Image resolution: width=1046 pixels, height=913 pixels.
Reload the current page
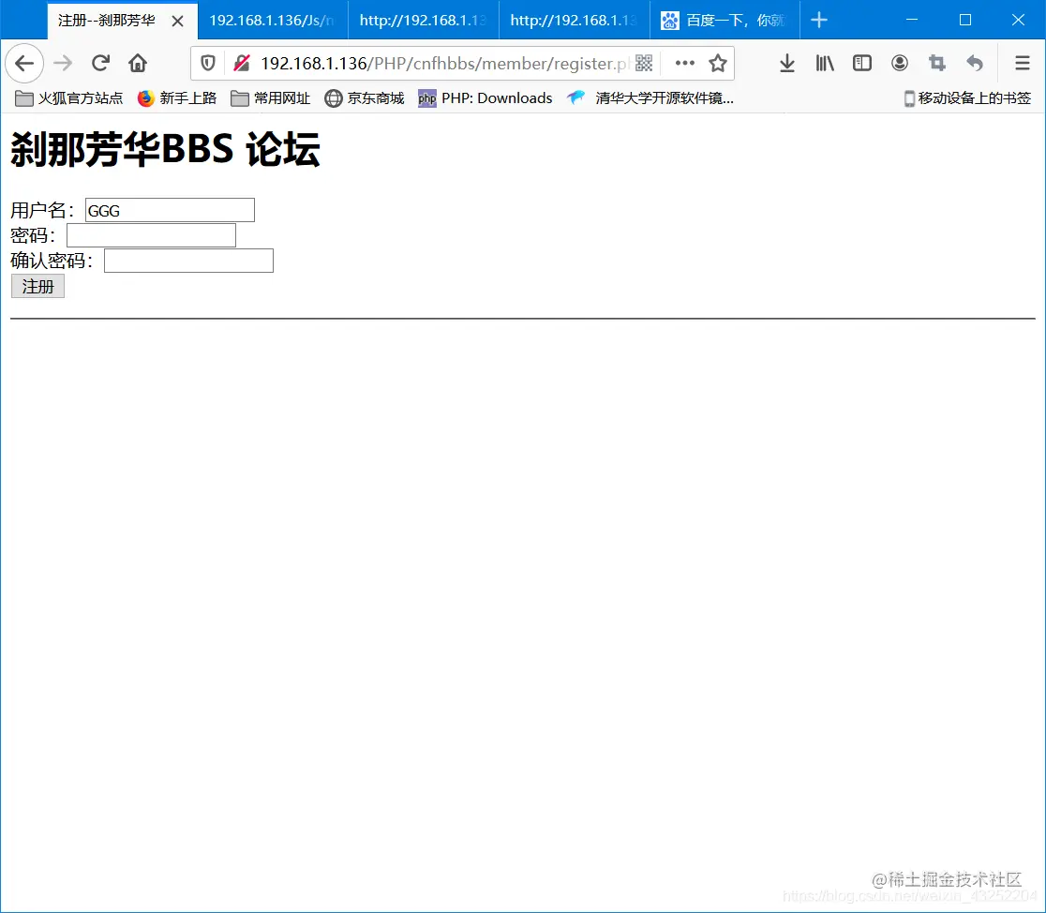pos(100,64)
